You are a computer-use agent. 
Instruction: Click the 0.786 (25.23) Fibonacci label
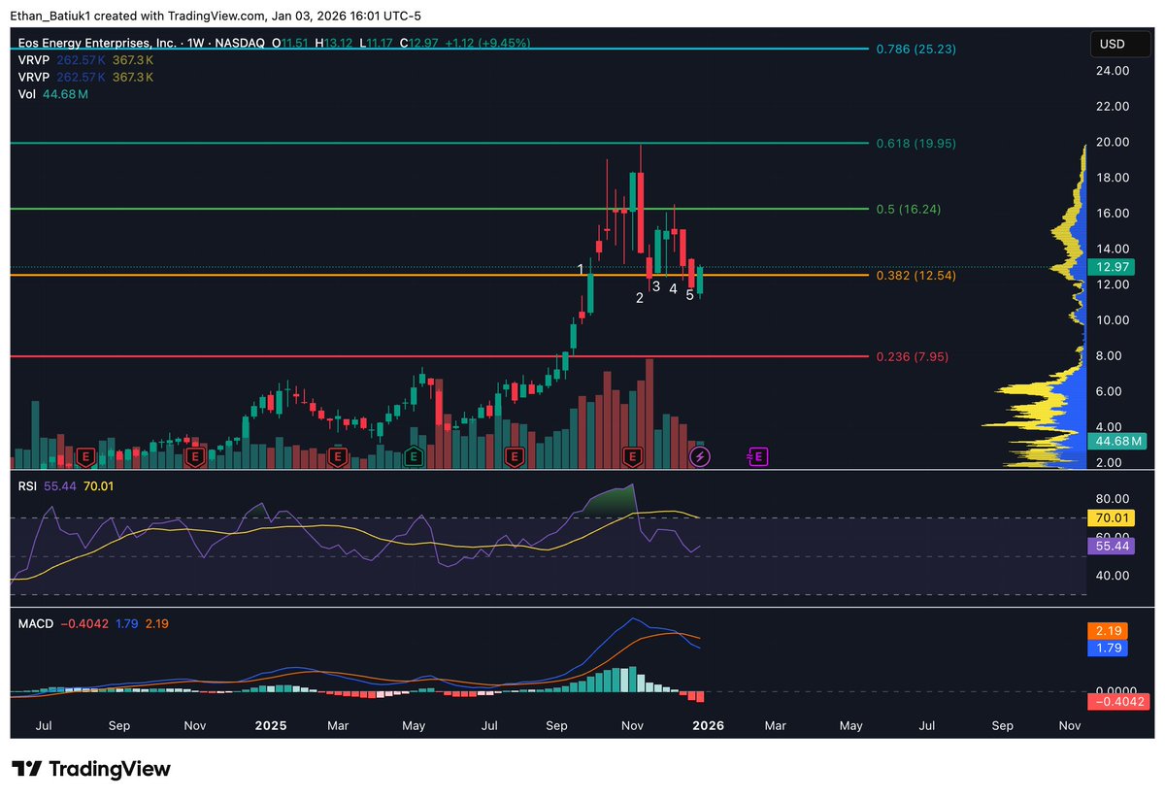(x=916, y=48)
